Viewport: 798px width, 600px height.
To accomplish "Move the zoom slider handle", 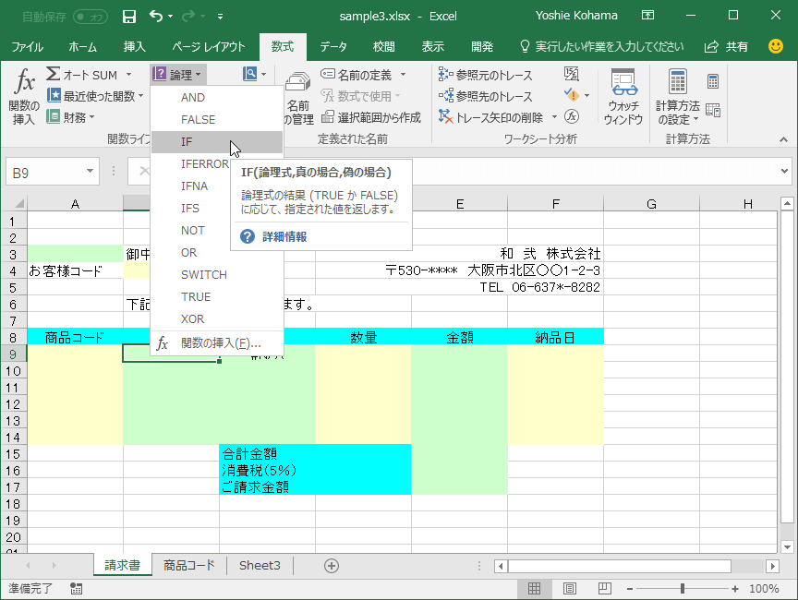I will click(x=683, y=589).
